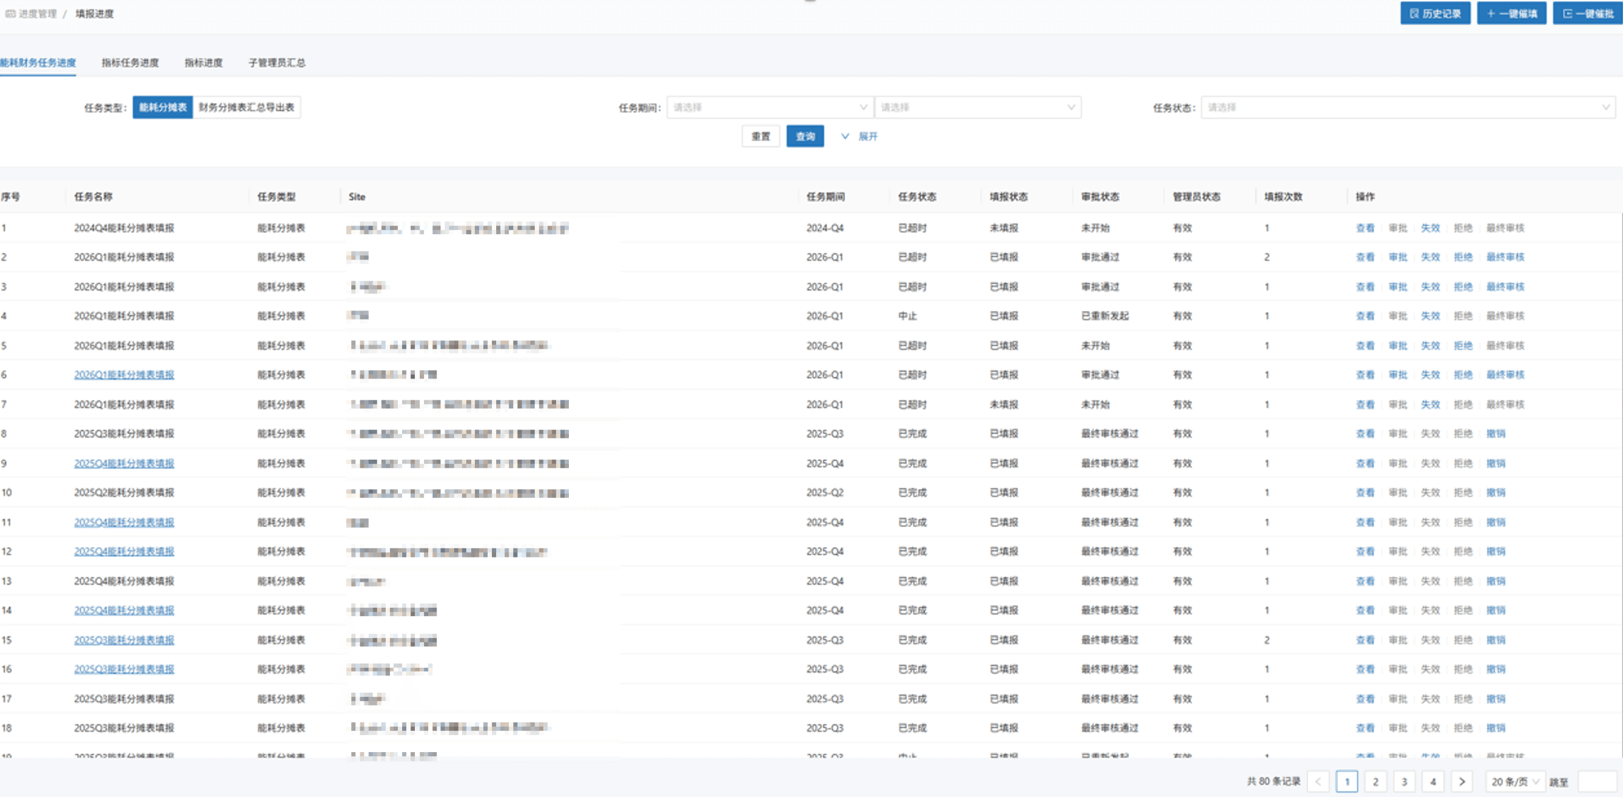Click the 重置 reset button
The width and height of the screenshot is (1623, 797).
coord(761,136)
